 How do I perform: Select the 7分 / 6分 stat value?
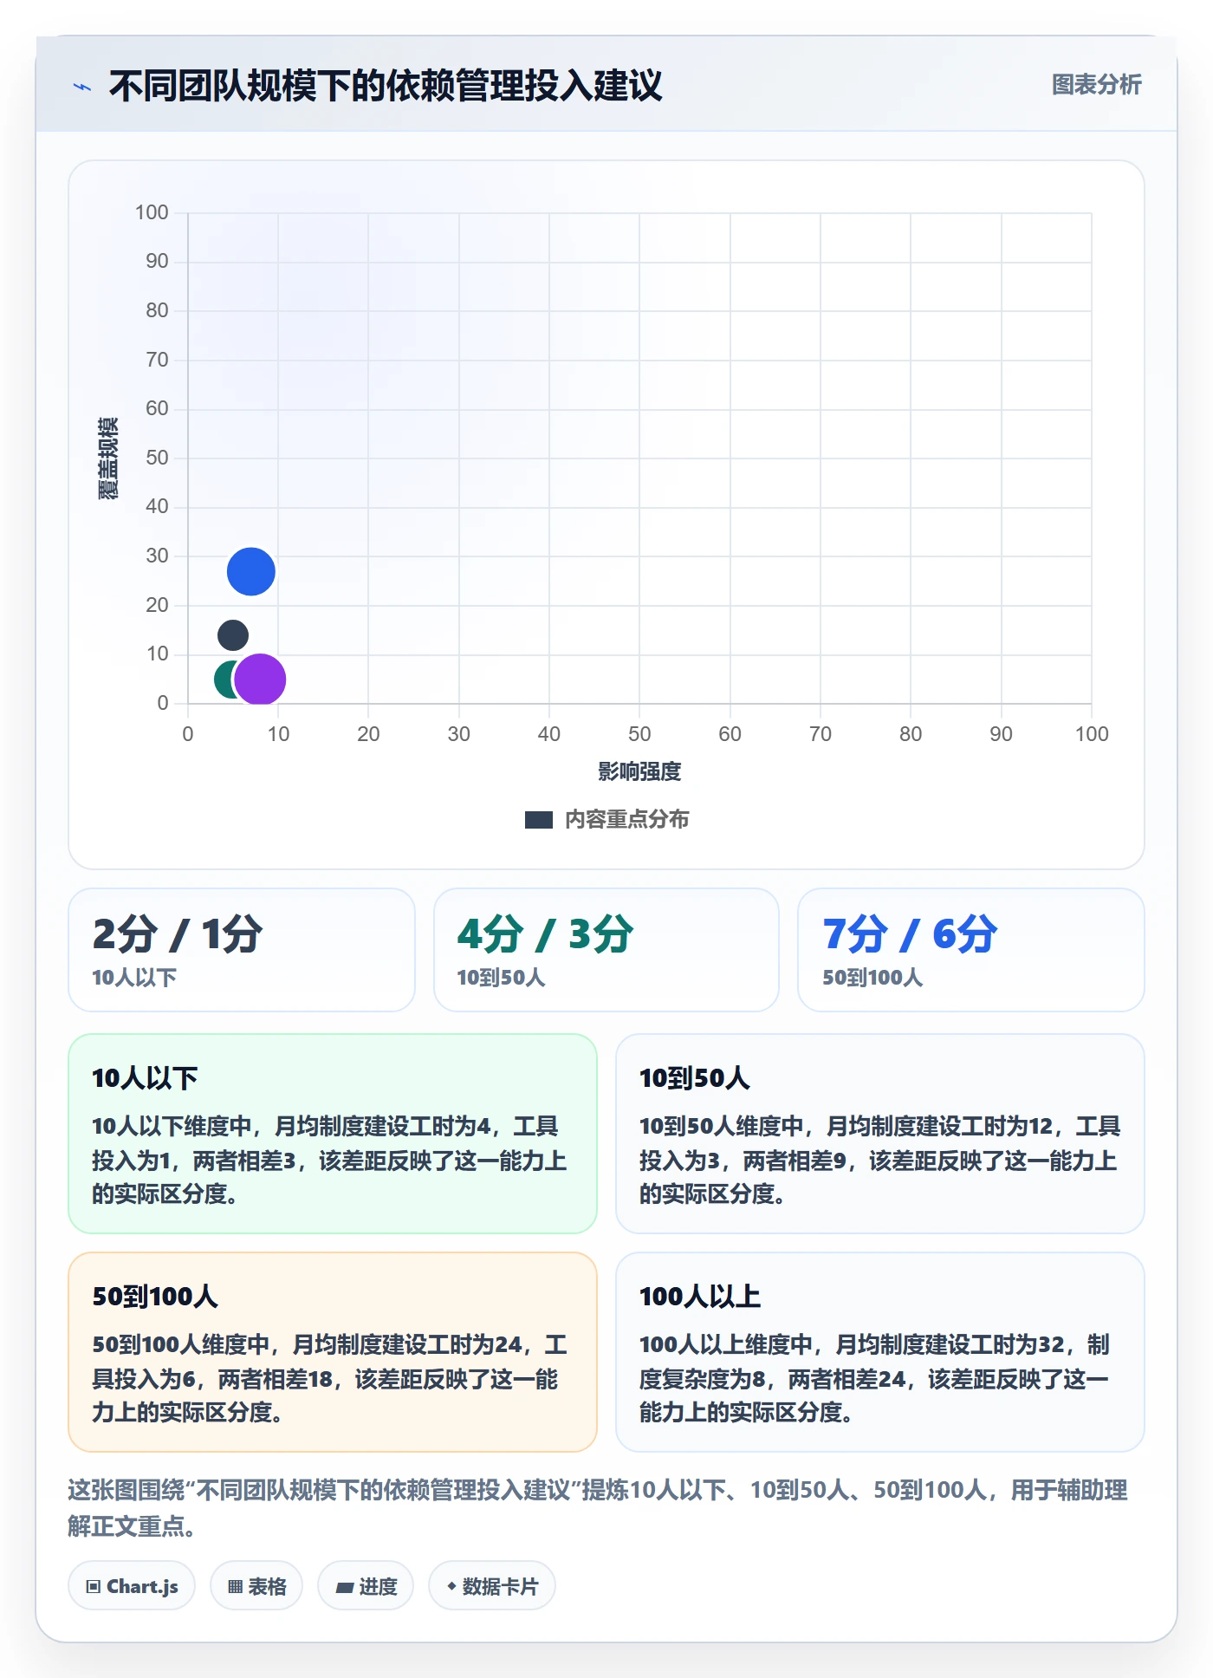[x=910, y=934]
